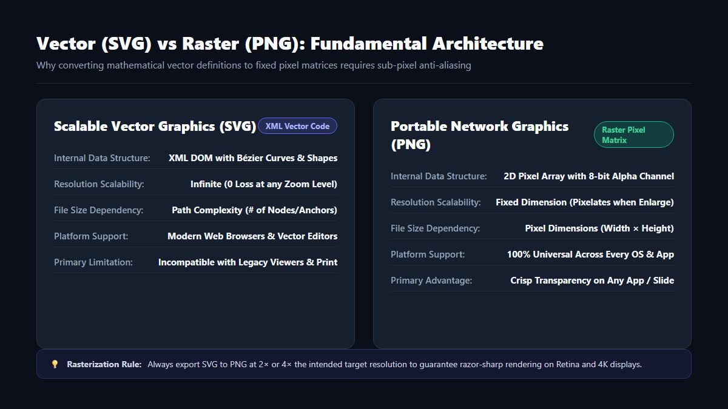
Task: Click the Primary Advantage label
Action: [x=431, y=281]
